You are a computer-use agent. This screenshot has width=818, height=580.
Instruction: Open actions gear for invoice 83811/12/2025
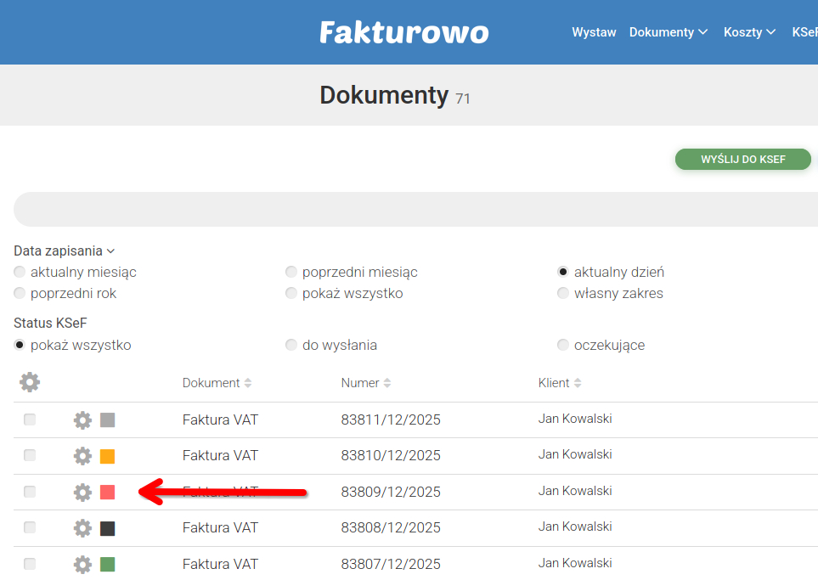[82, 420]
